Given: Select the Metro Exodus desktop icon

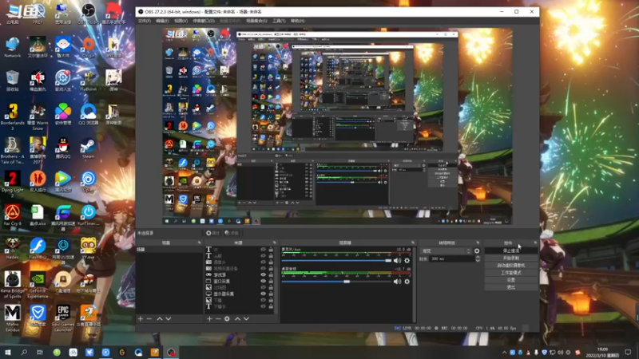Looking at the screenshot, I should [x=12, y=318].
